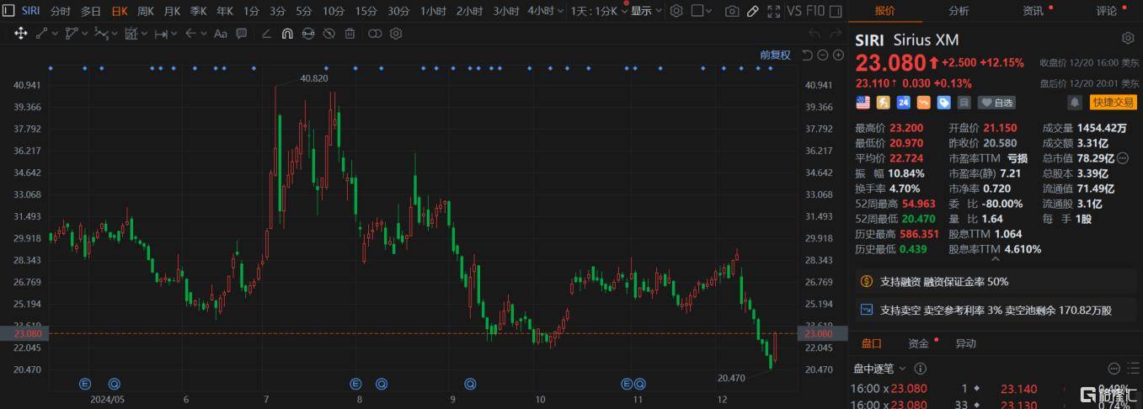The image size is (1143, 409).
Task: Select the 分时 intraday chart
Action: coord(61,11)
